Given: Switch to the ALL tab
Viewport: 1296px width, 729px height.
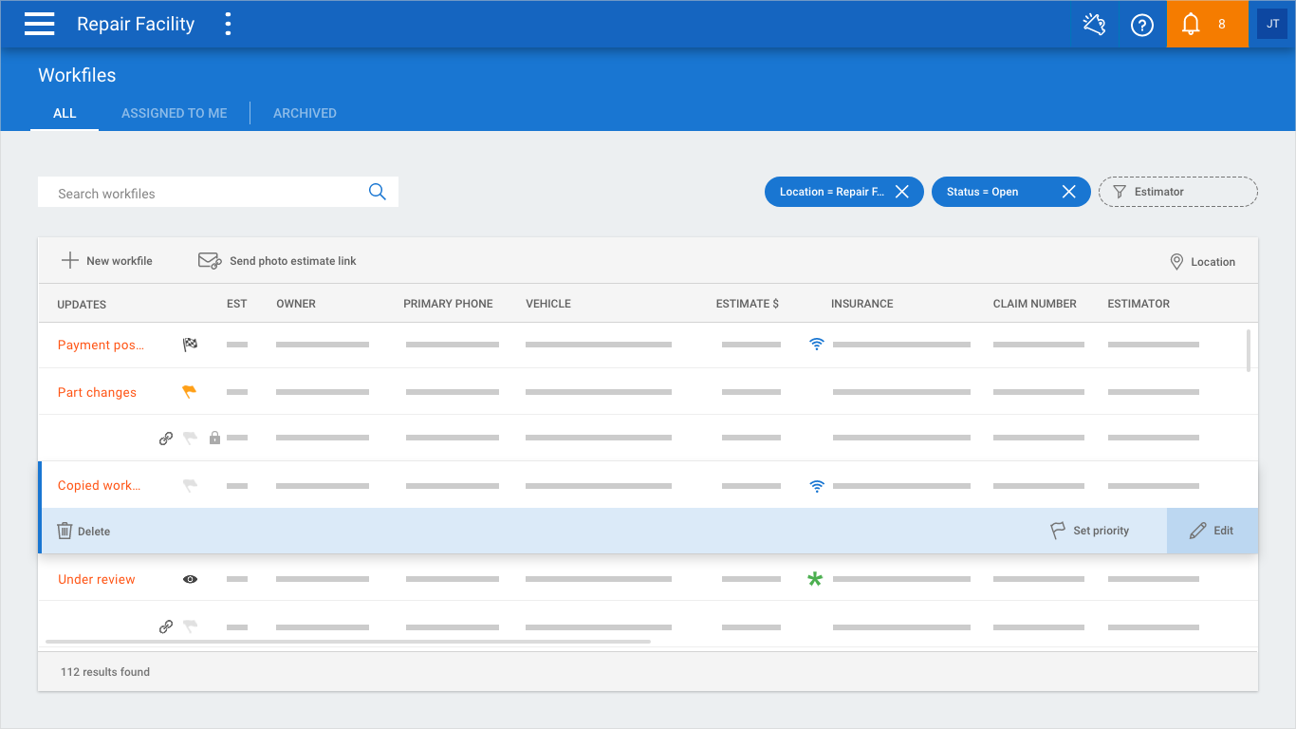Looking at the screenshot, I should pos(65,113).
